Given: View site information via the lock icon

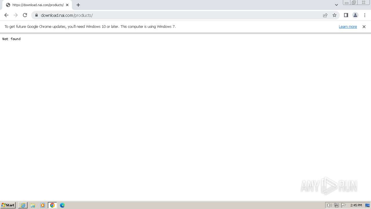Looking at the screenshot, I should (36, 15).
